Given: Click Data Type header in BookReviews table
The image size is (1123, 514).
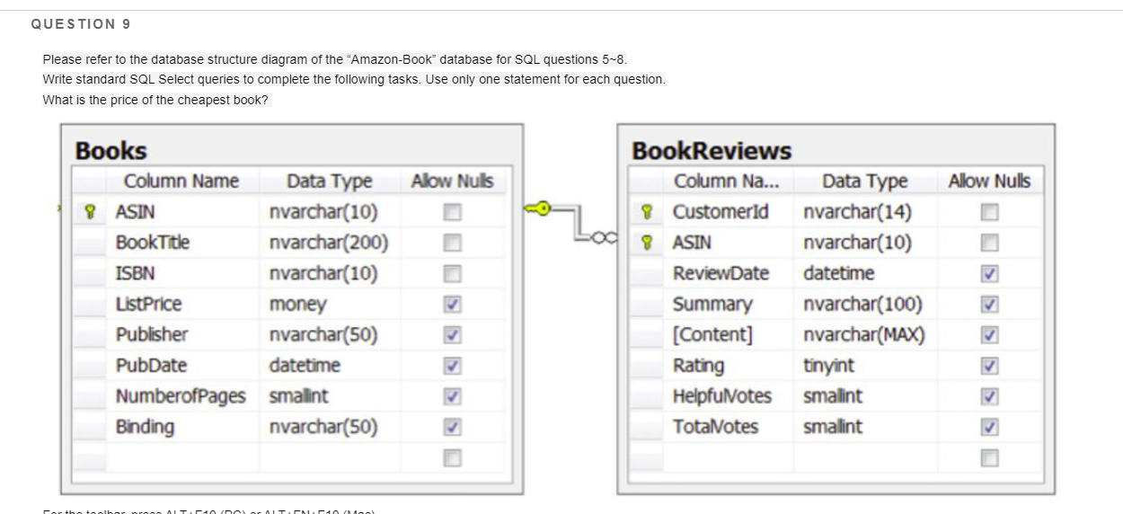Looking at the screenshot, I should click(x=865, y=182).
